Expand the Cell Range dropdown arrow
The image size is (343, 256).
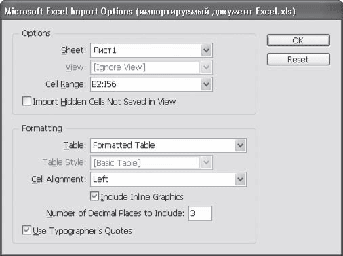click(206, 84)
